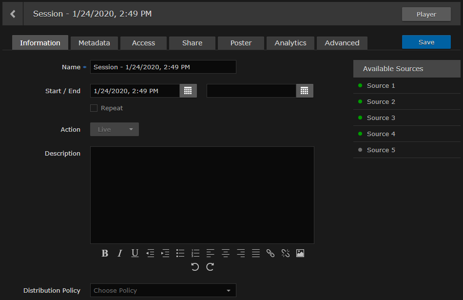Go back using the left arrow
This screenshot has height=300, width=463.
(x=13, y=14)
